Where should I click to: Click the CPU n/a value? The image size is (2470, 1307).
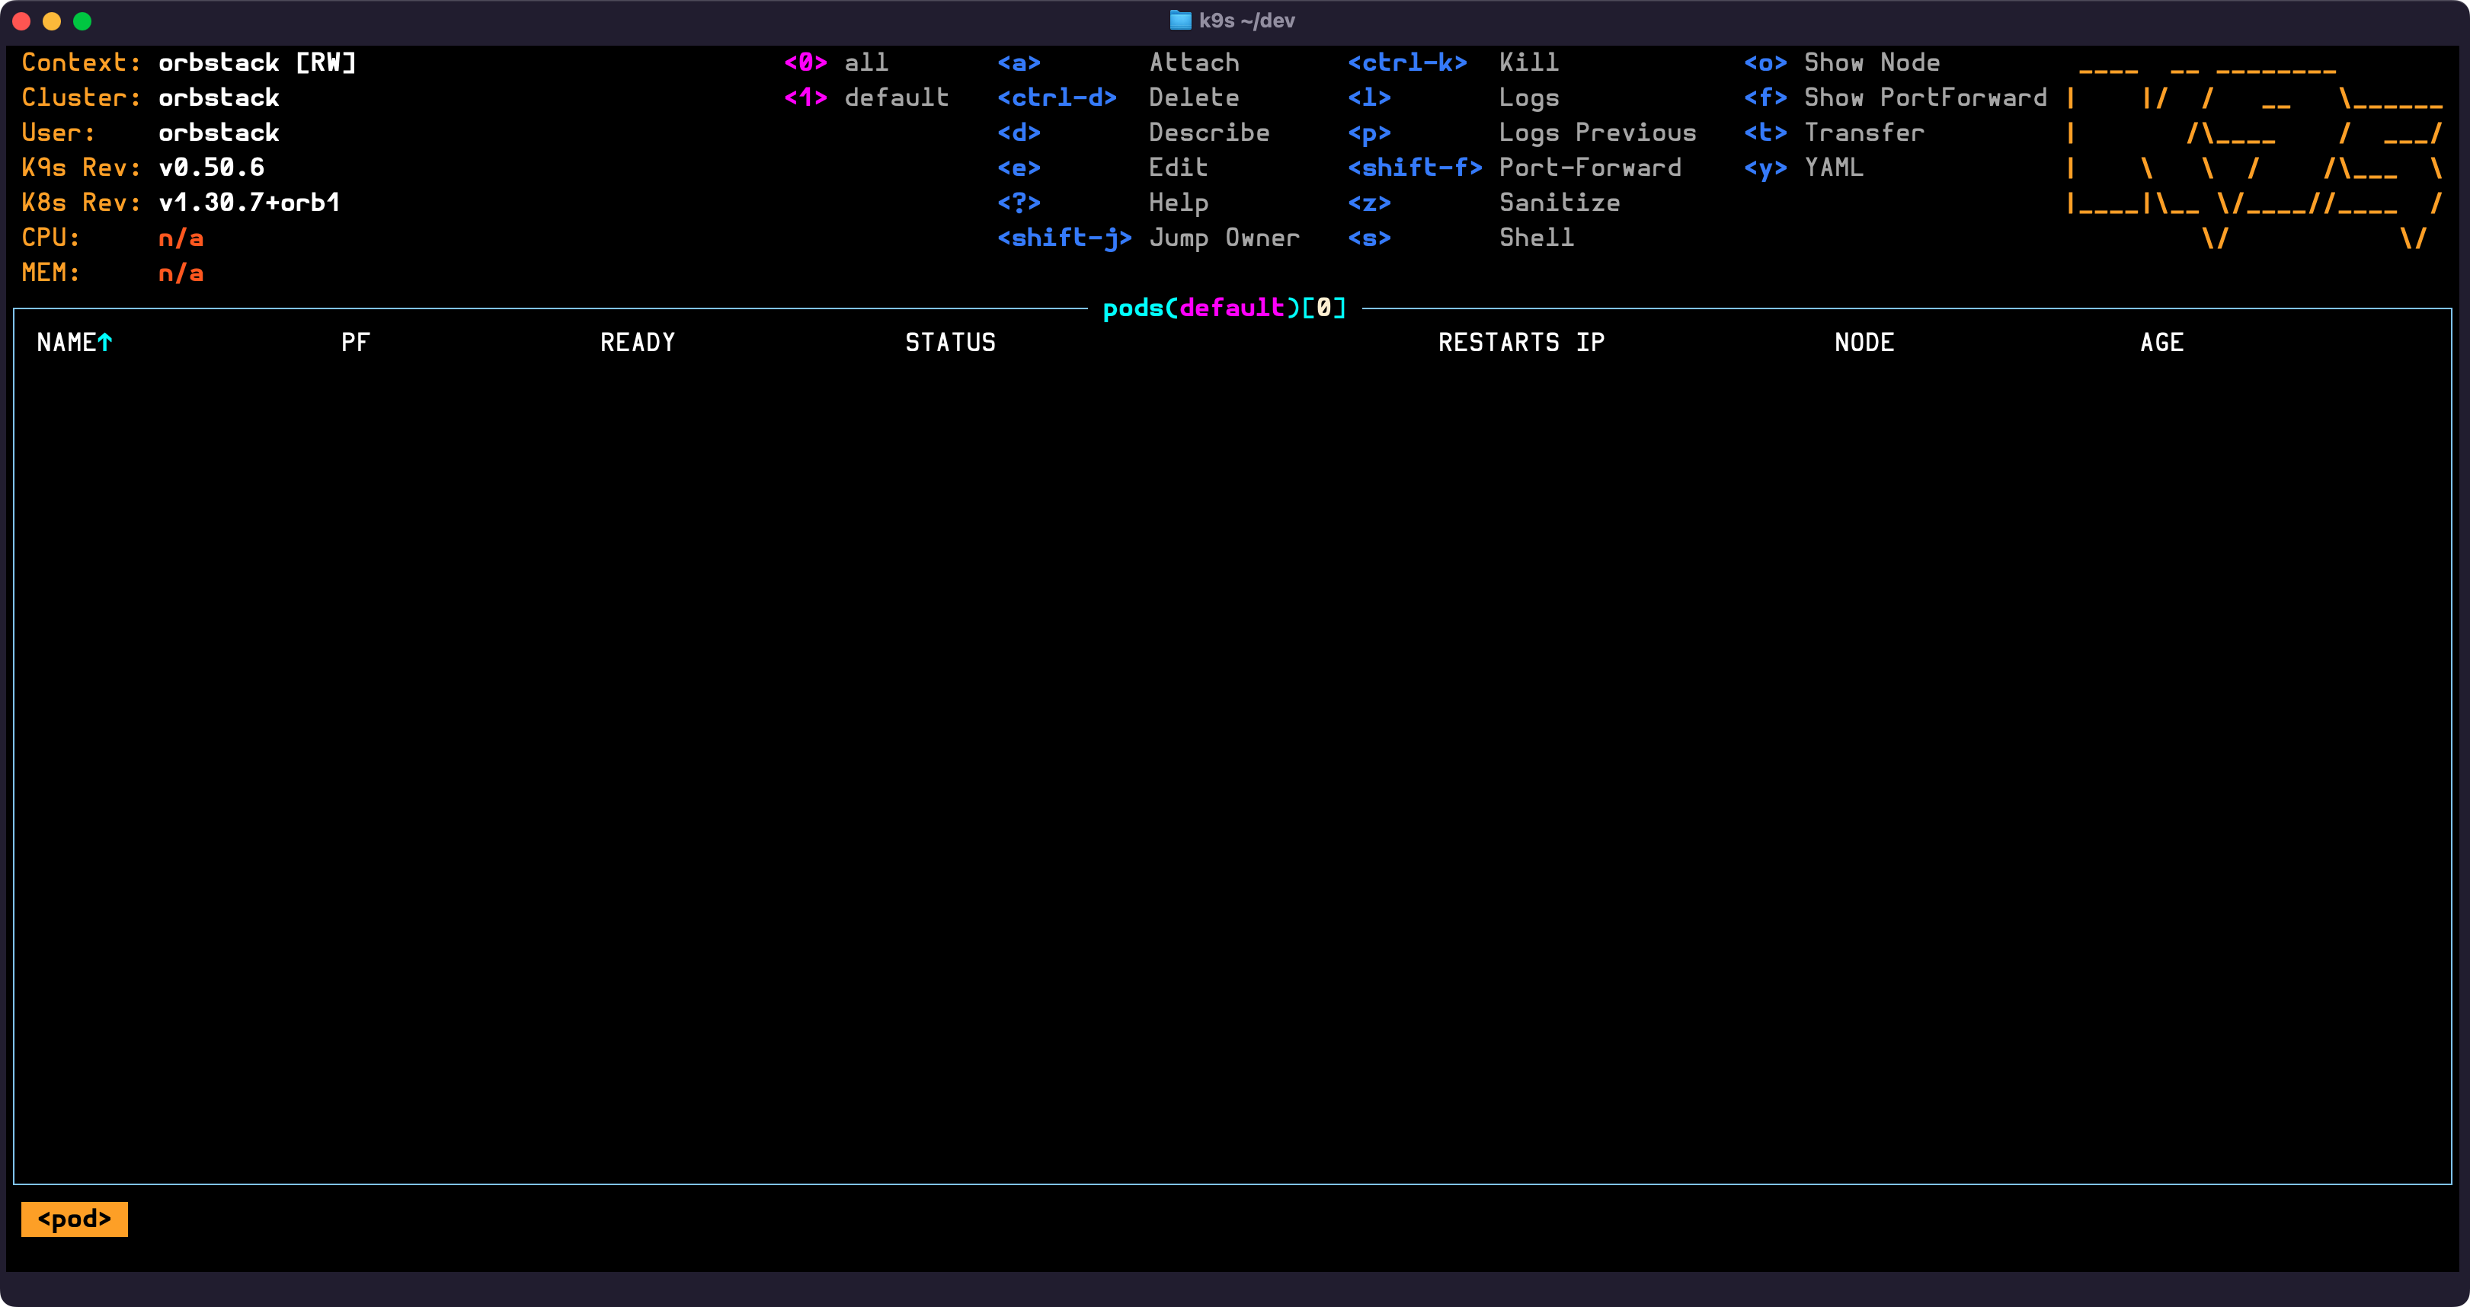181,238
